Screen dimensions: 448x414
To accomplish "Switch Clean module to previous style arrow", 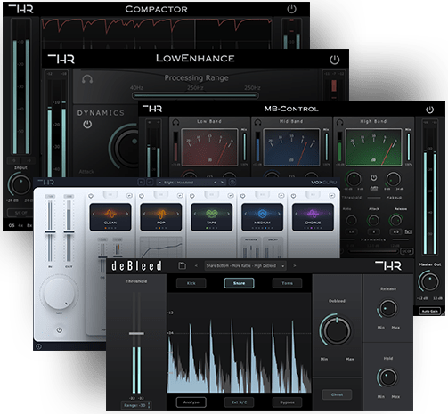I will pyautogui.click(x=94, y=214).
